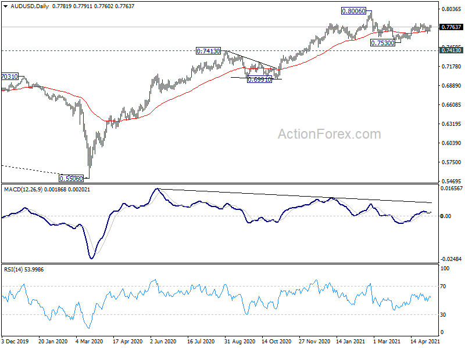Select the RSI(14) indicator label
Viewport: 465px width, 348px height.
point(13,270)
